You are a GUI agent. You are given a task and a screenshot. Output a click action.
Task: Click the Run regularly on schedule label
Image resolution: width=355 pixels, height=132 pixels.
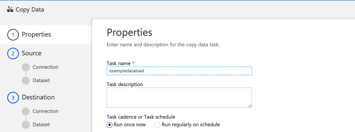191,124
